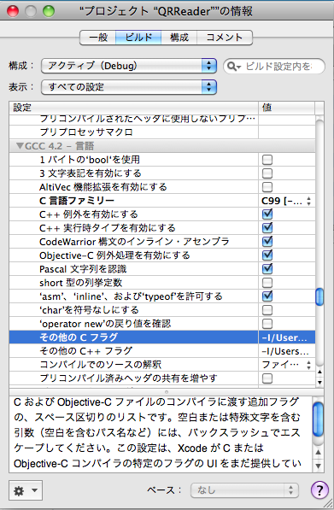Viewport: 334px width, 510px height.
Task: Toggle 3文字表記を有効にする checkbox
Action: [267, 173]
